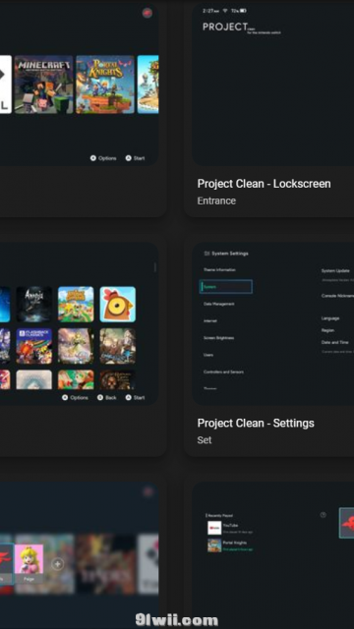Screen dimensions: 354x629
Task: Click the scrollbar in the game grid preview
Action: click(155, 267)
